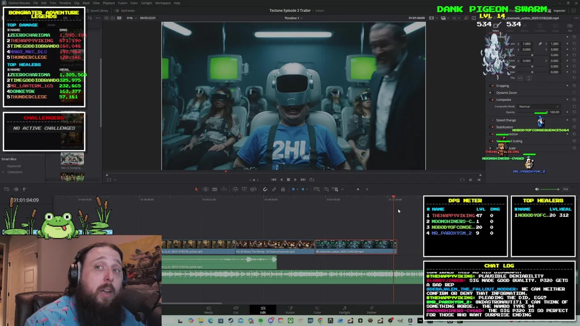This screenshot has width=580, height=326.
Task: Go to the Deliver page
Action: (372, 310)
